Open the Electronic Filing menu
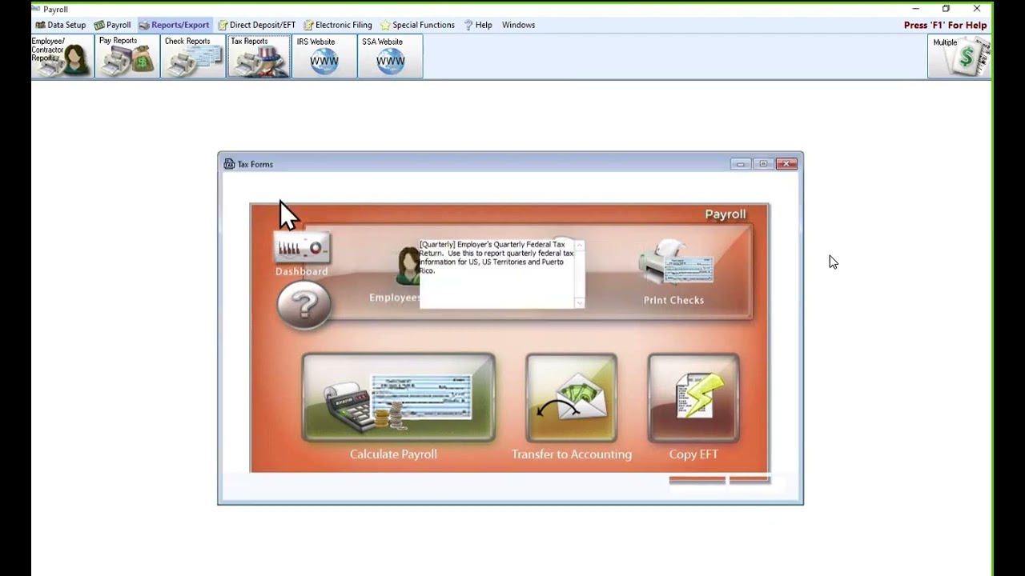Viewport: 1025px width, 576px height. click(x=337, y=25)
